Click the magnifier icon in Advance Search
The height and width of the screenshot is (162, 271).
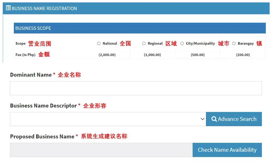click(x=214, y=119)
